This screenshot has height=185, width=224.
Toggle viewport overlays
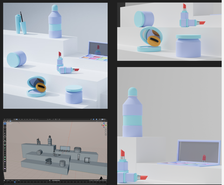click(97, 119)
